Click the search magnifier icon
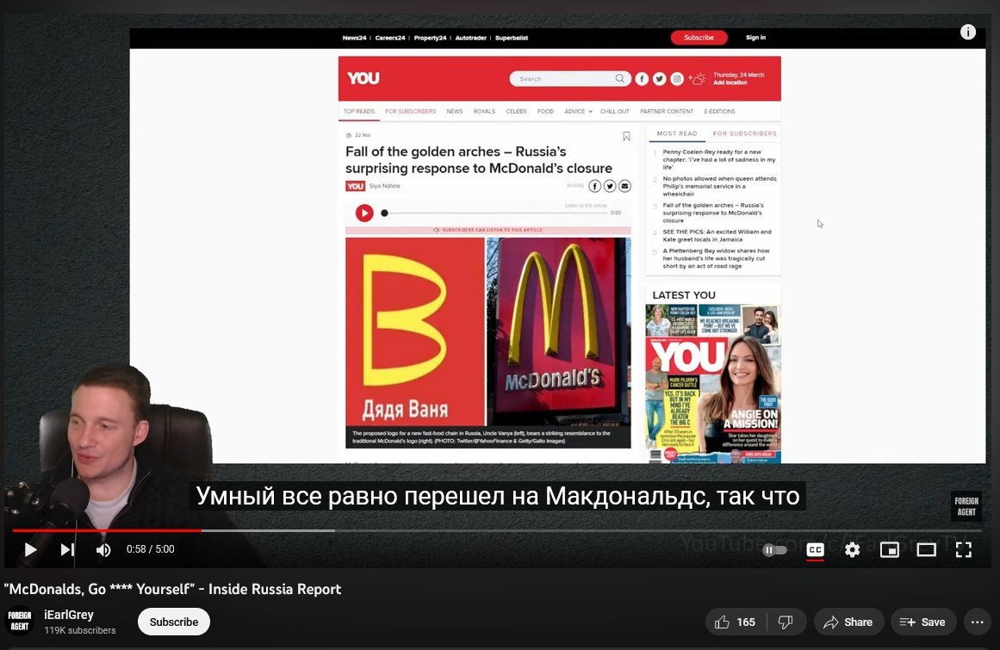1000x650 pixels. [620, 78]
